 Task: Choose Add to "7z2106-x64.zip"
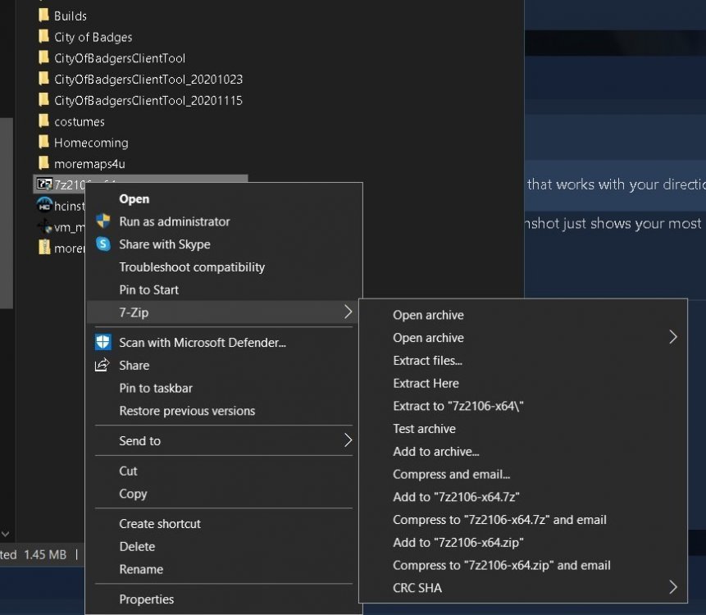pos(458,542)
